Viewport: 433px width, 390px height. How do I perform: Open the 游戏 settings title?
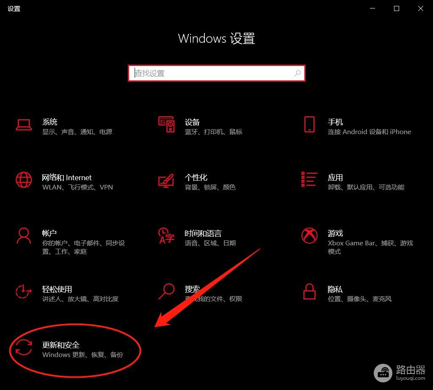coord(335,233)
